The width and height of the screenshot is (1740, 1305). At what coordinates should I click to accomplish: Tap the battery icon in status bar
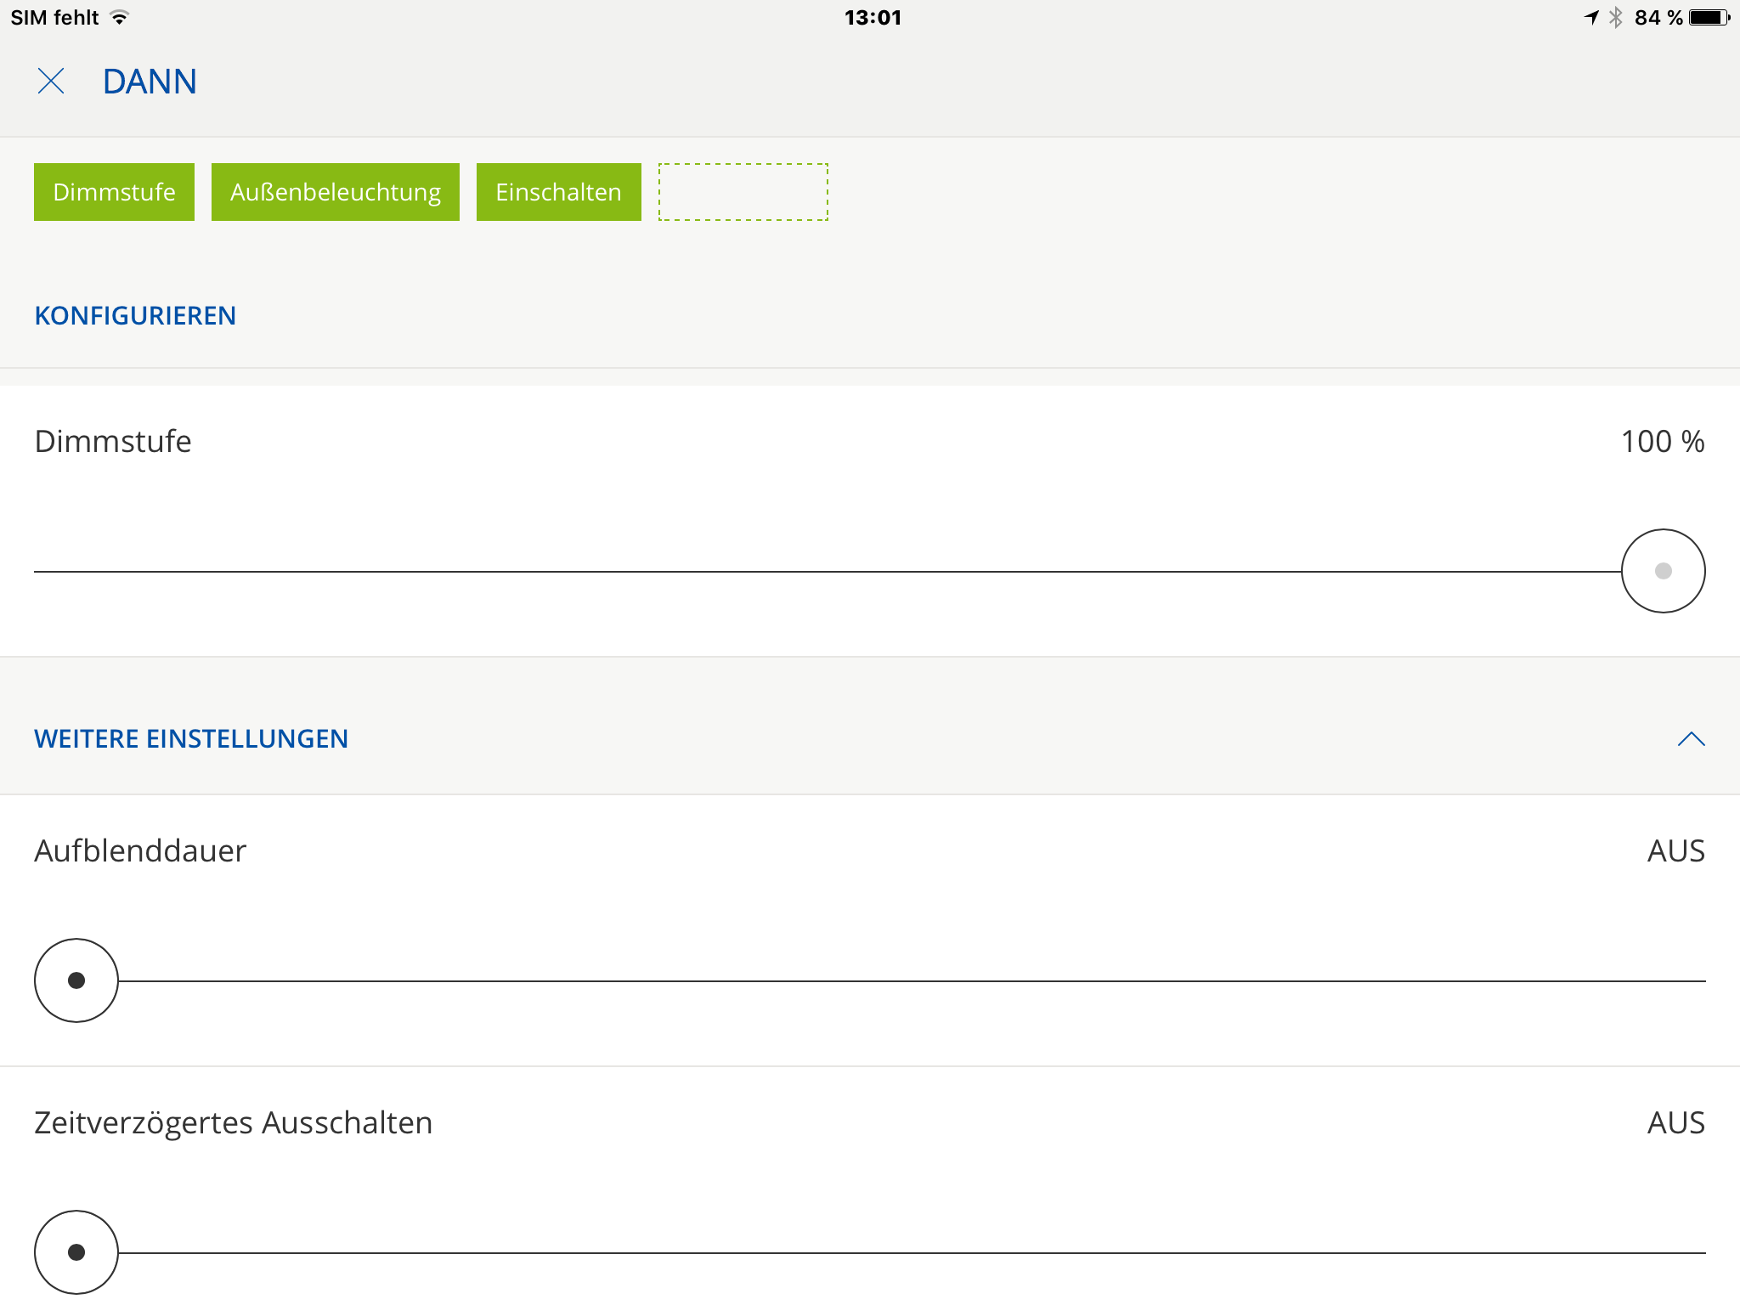tap(1709, 18)
